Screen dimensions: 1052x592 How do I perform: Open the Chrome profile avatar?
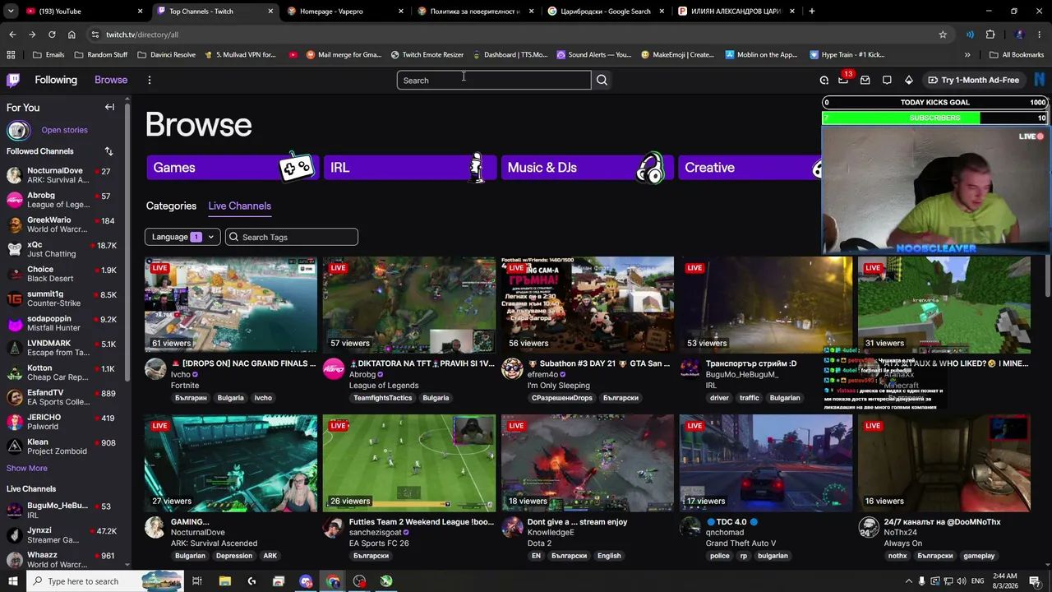point(1019,35)
